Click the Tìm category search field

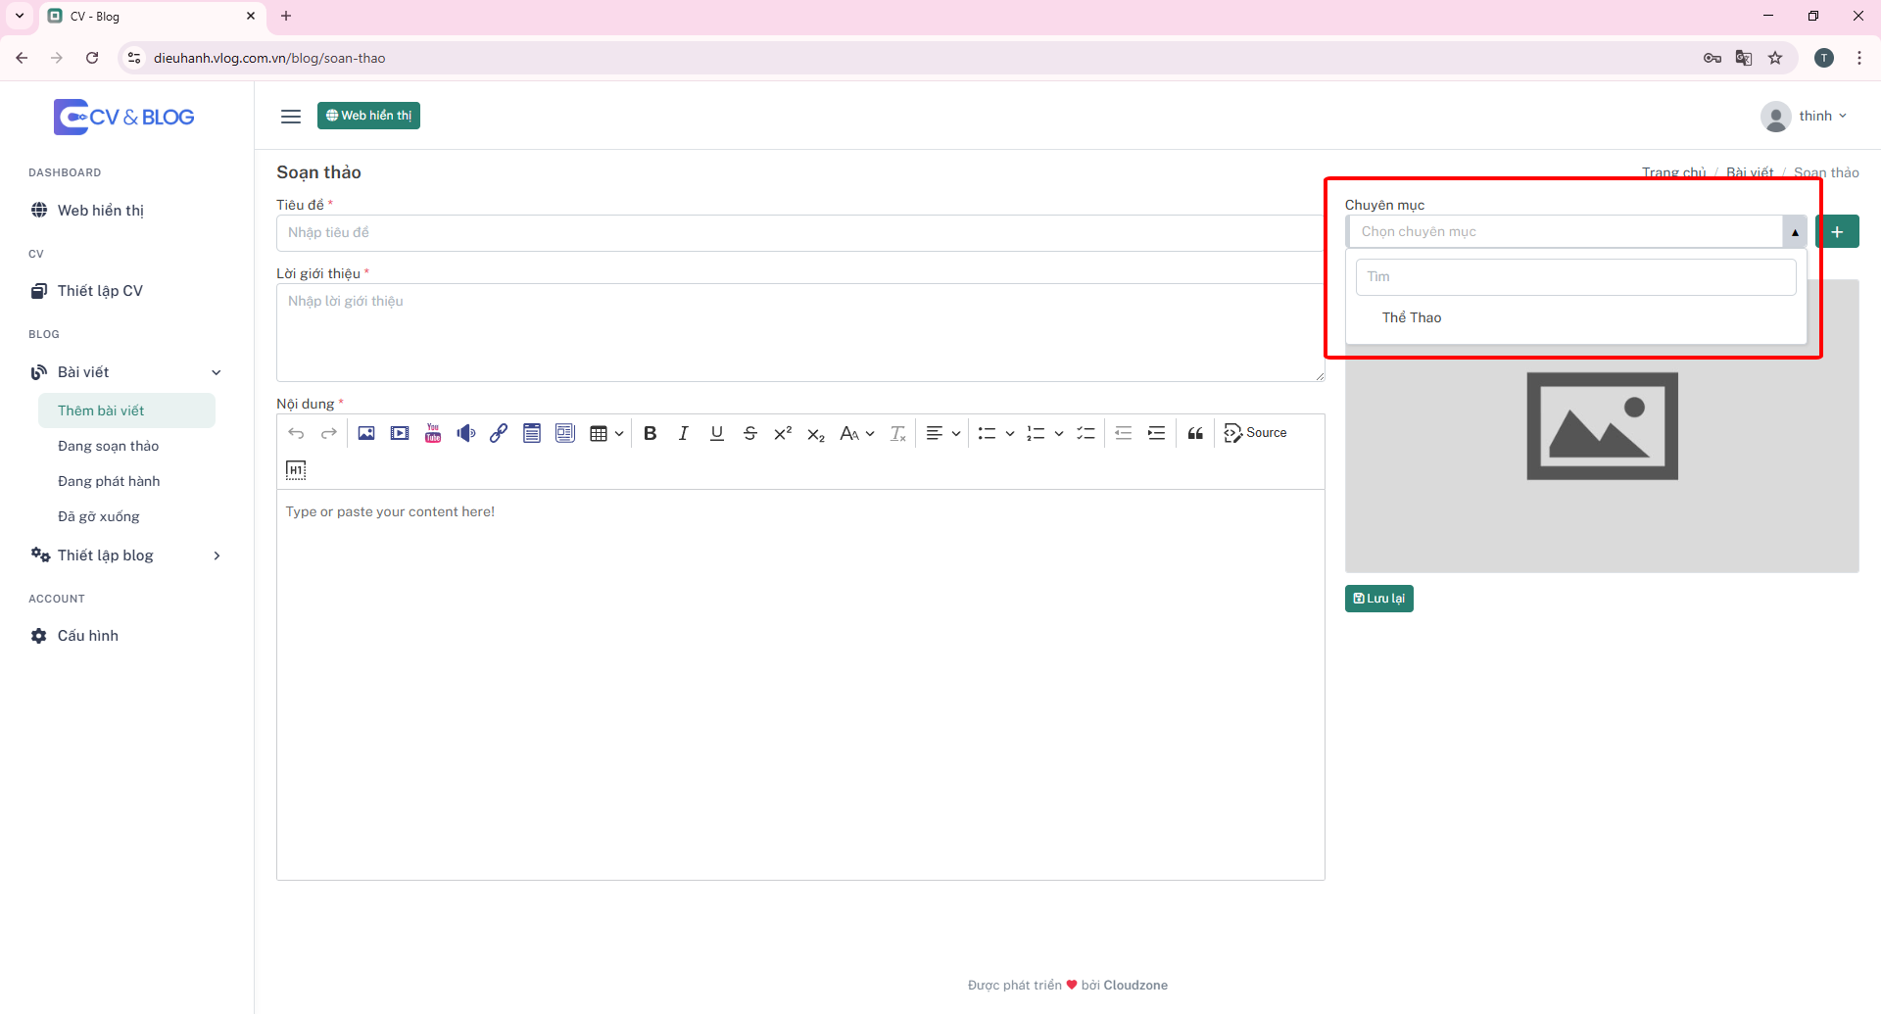point(1575,277)
